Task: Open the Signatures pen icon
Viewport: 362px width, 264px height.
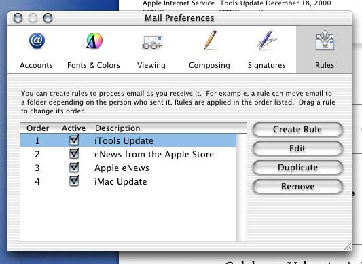Action: 267,40
